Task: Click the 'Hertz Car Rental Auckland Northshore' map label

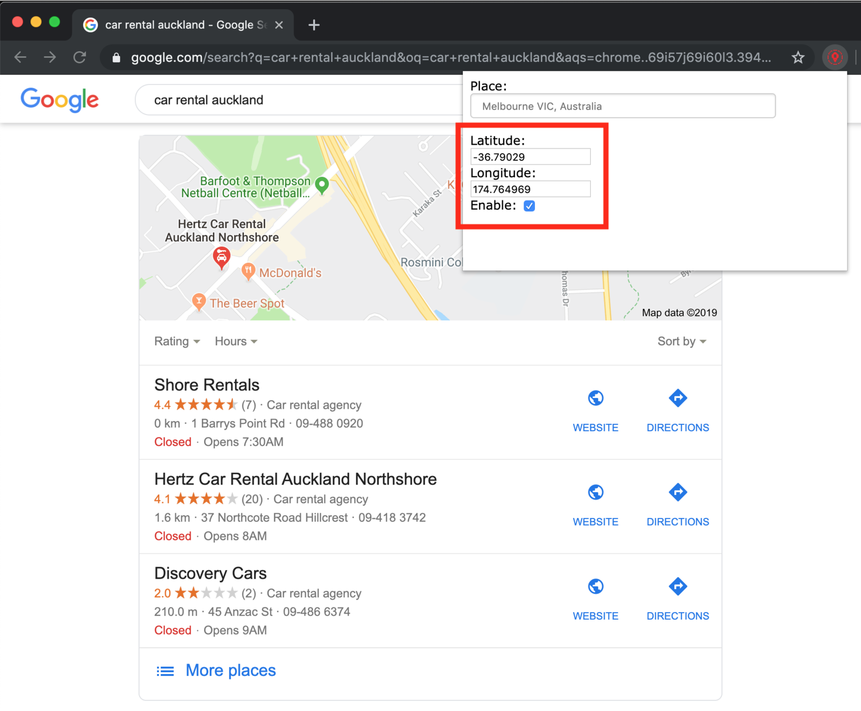Action: [x=222, y=231]
